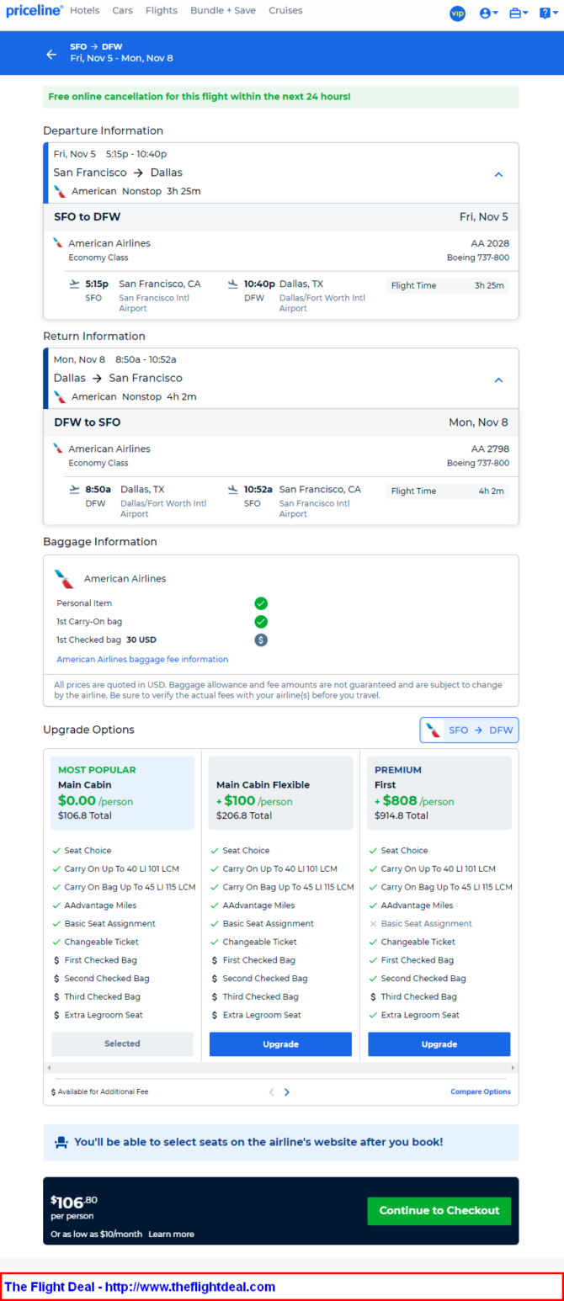564x1301 pixels.
Task: Click Continue to Checkout
Action: click(x=439, y=1210)
